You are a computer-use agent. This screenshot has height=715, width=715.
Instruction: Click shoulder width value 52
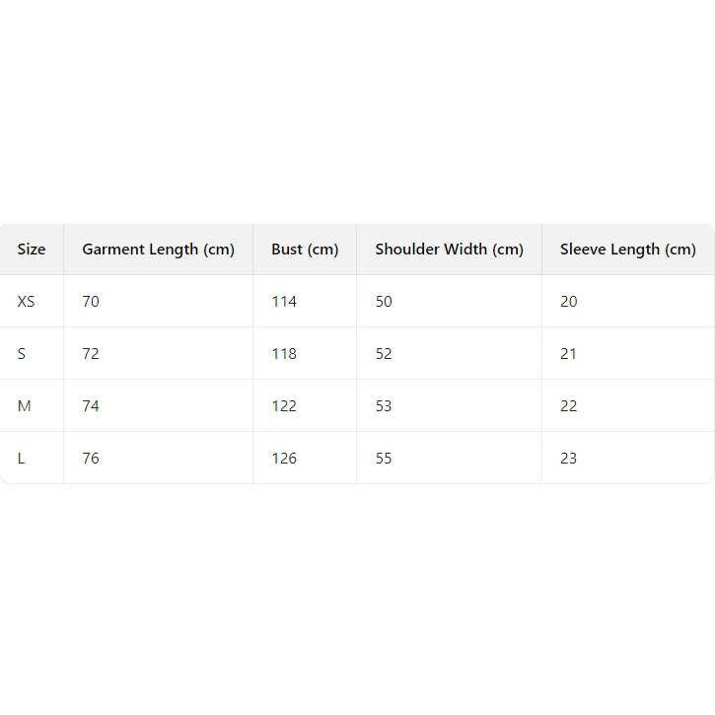(384, 354)
